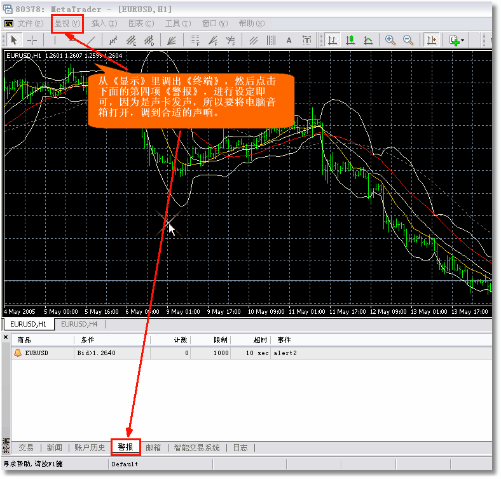Pick the equidistant channel tool marked E
This screenshot has height=479, width=501.
131,40
